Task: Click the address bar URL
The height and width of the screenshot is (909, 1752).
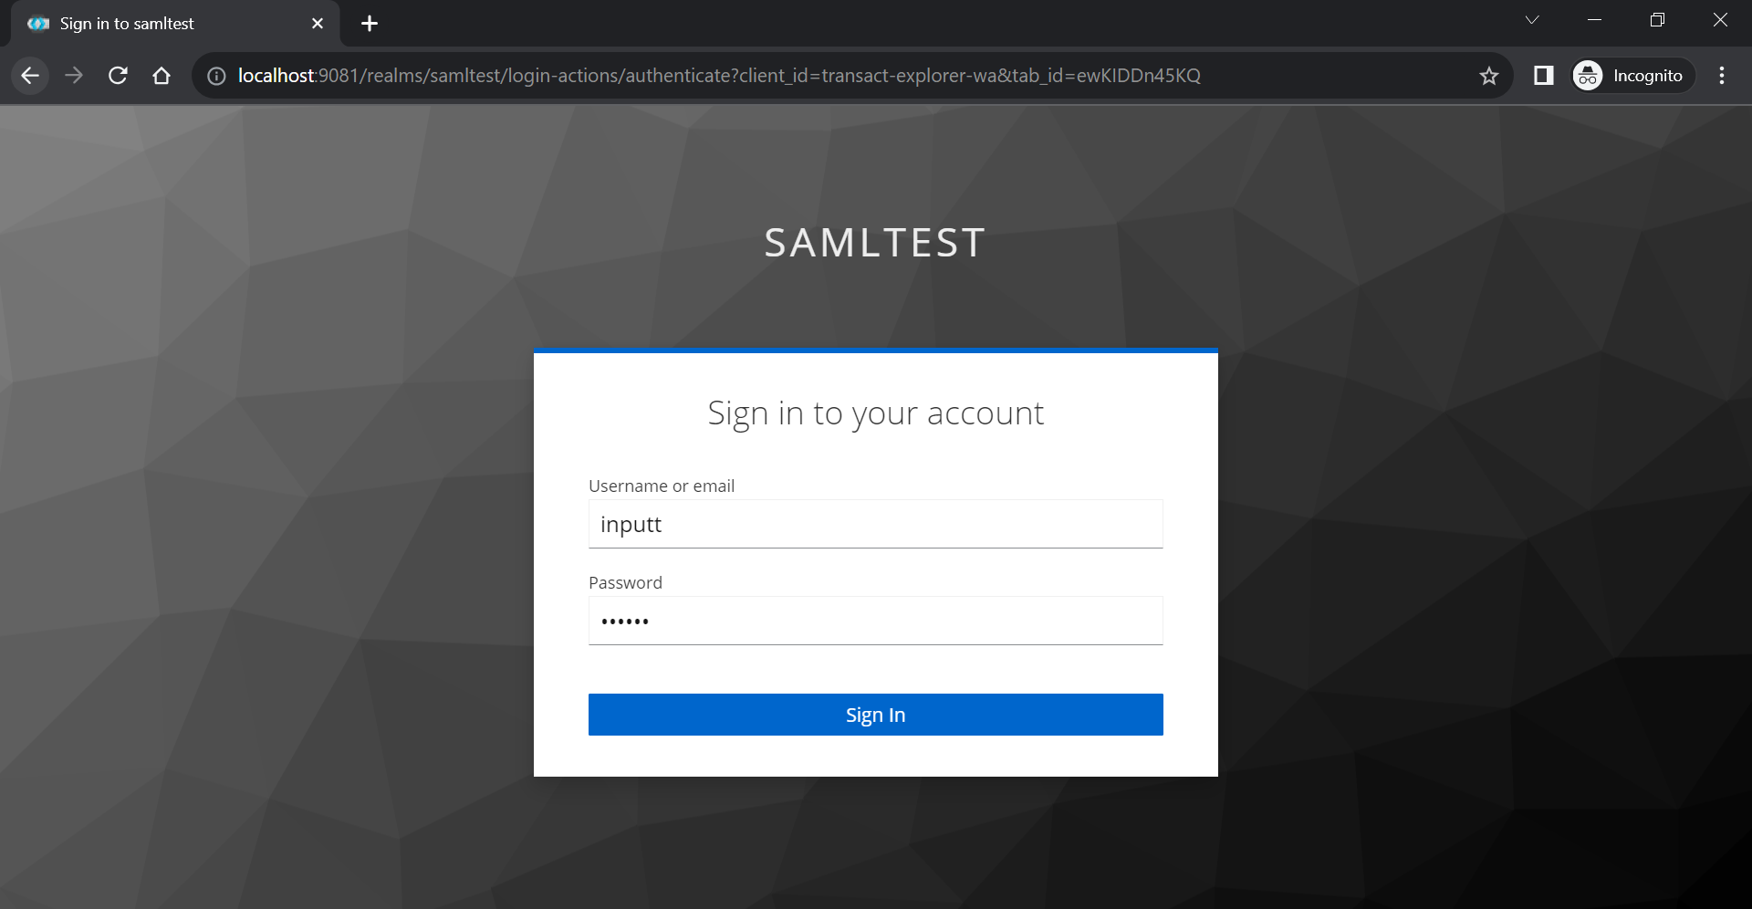Action: point(719,76)
